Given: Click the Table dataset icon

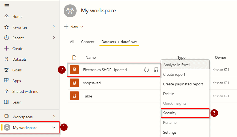Looking at the screenshot, I should coord(74,96).
